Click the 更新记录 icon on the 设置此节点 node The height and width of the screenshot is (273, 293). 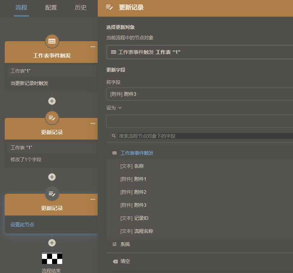52,194
